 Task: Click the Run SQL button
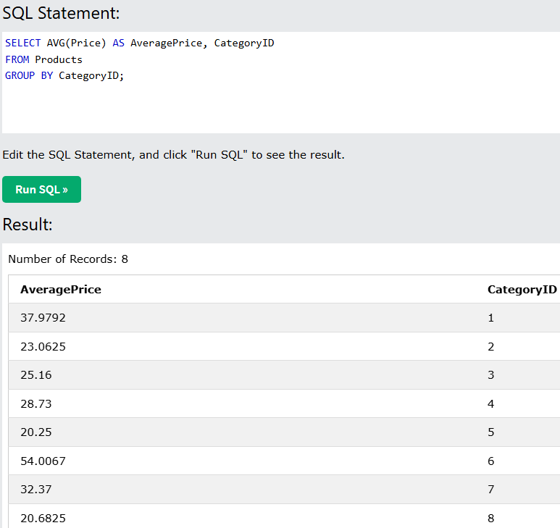pyautogui.click(x=41, y=190)
